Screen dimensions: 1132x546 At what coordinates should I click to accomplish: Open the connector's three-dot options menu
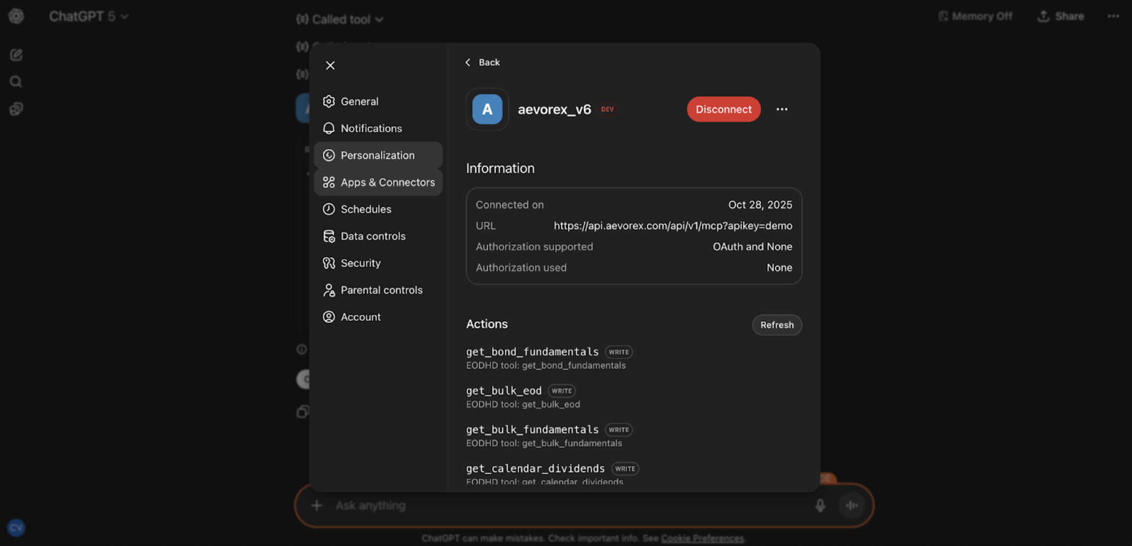click(x=782, y=109)
